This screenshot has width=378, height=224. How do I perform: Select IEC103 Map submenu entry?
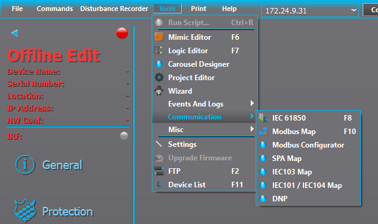(308, 172)
